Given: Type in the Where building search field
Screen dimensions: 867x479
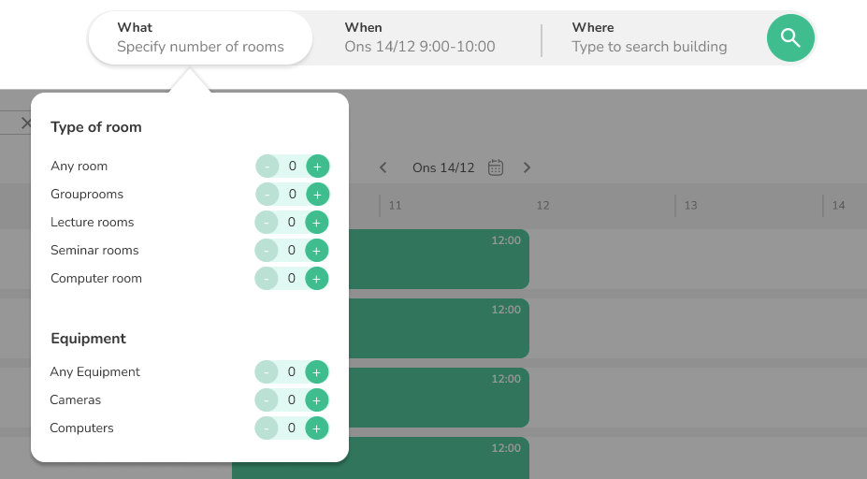Looking at the screenshot, I should pyautogui.click(x=650, y=47).
